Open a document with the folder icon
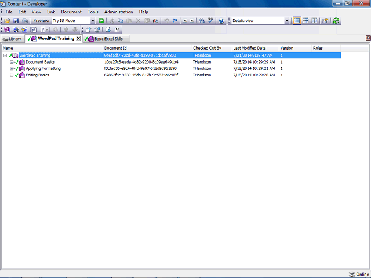 coord(7,21)
